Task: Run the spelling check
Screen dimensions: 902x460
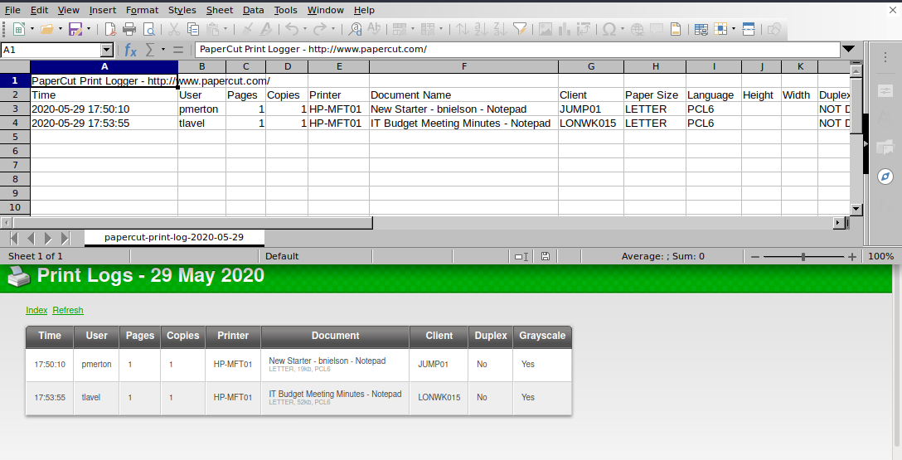Action: tap(374, 29)
